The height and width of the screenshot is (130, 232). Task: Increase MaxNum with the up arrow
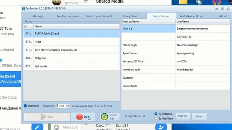[x=68, y=105]
